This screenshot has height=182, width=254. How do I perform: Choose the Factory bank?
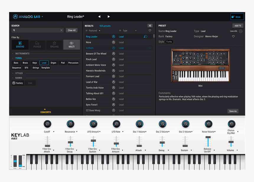(18, 83)
